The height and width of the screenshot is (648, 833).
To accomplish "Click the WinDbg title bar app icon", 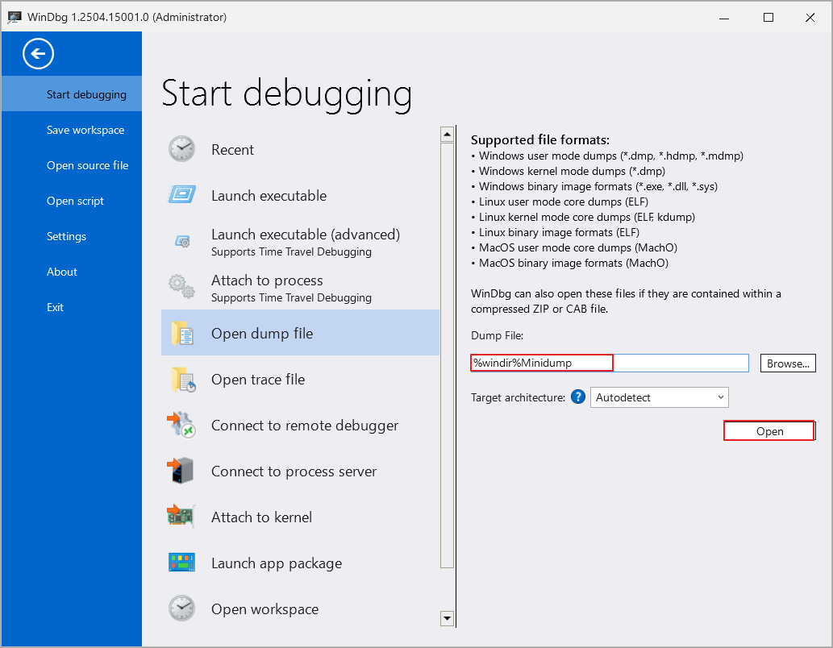I will click(15, 17).
